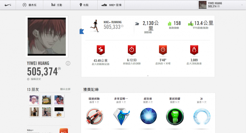246x133 pixels.
Task: Open the 活動 activity menu item
Action: (x=57, y=5)
